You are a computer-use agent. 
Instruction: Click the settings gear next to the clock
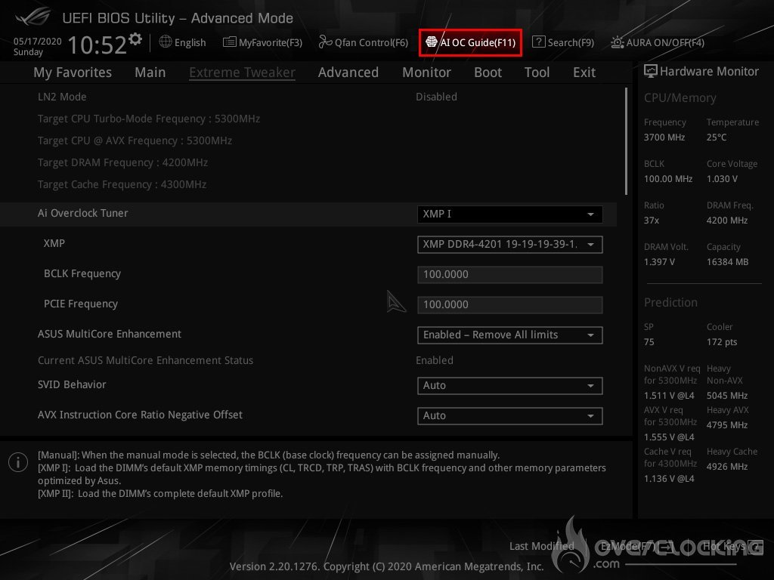click(x=135, y=39)
